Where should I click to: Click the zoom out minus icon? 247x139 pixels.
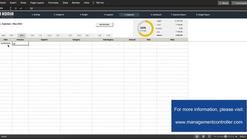(x=215, y=136)
